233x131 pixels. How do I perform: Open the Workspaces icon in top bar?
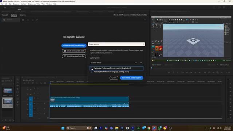coord(214,7)
